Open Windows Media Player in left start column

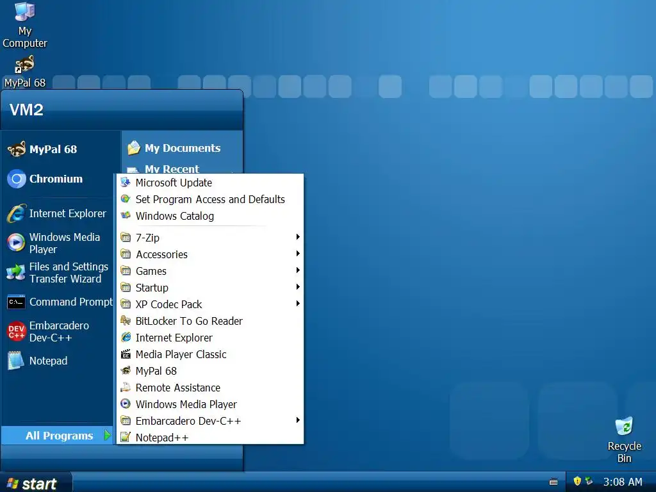(x=57, y=243)
